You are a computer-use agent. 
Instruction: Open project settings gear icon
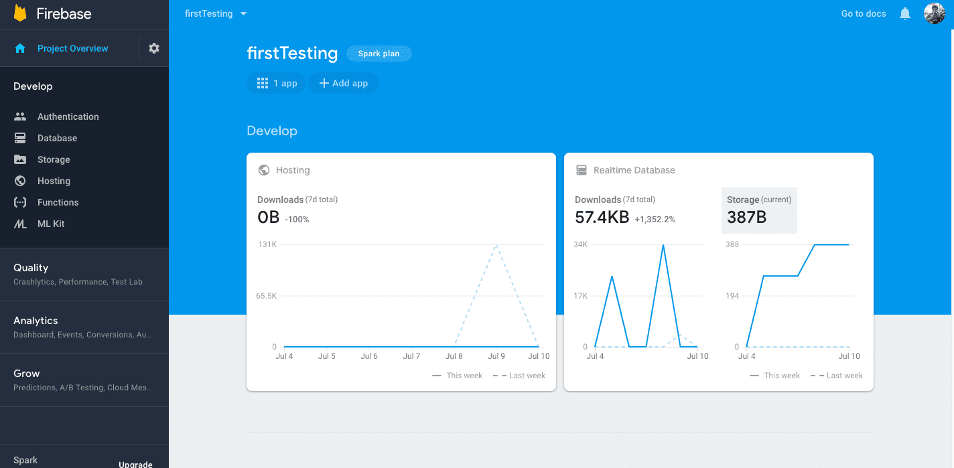[154, 48]
